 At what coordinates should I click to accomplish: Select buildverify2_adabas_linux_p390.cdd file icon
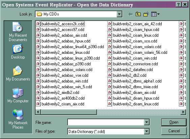point(38,58)
